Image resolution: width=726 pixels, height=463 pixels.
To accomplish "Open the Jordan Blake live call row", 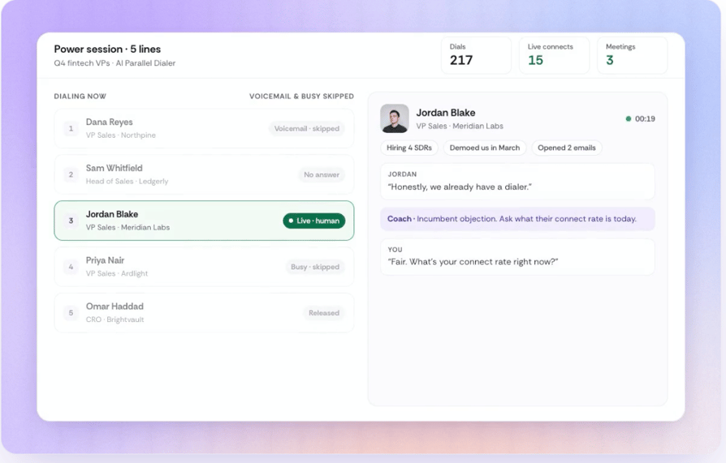I will [x=204, y=221].
